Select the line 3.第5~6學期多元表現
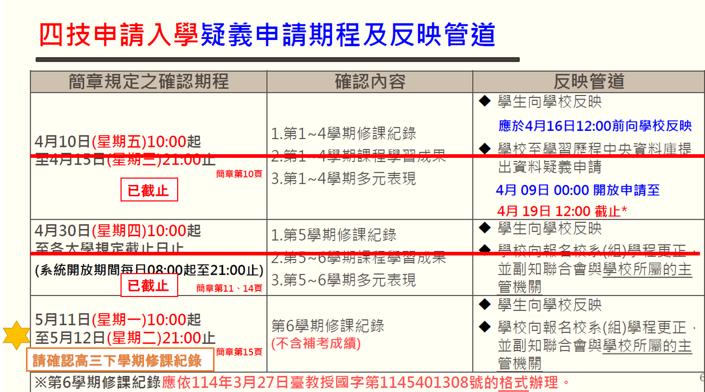The image size is (705, 392). [x=343, y=280]
